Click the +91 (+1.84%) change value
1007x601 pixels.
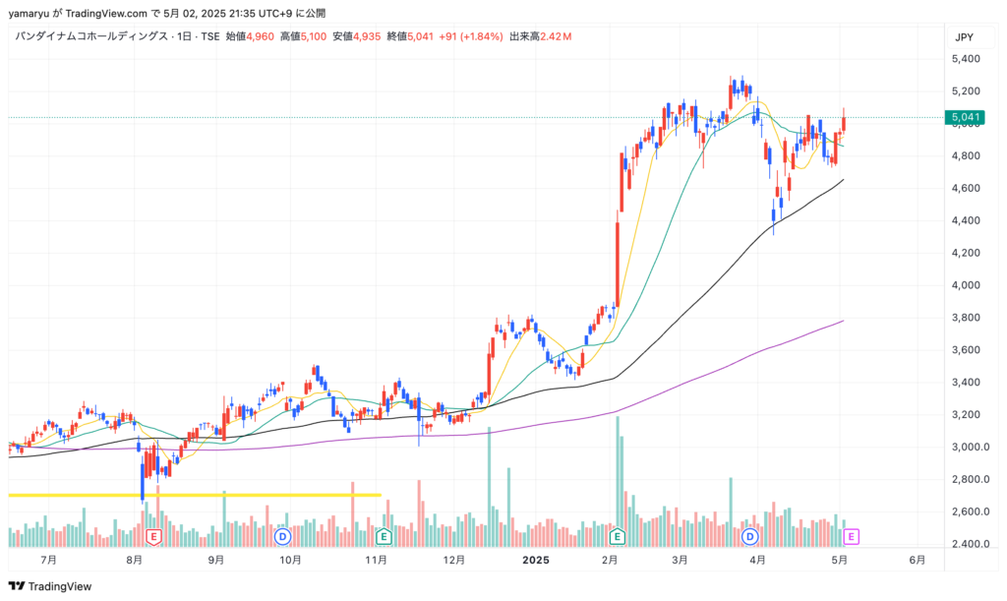[471, 36]
